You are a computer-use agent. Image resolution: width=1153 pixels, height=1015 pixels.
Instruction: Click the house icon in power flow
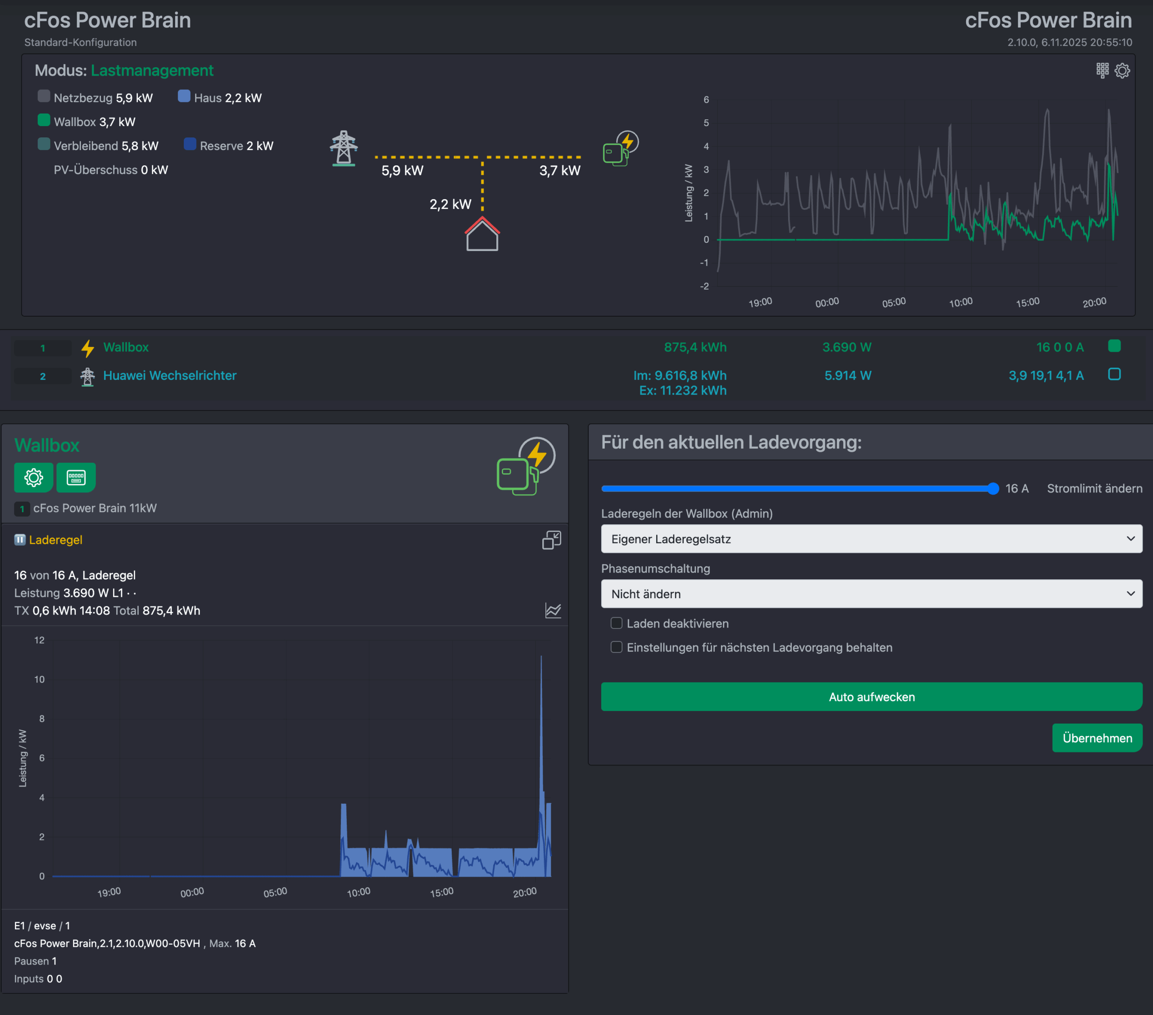(x=482, y=234)
